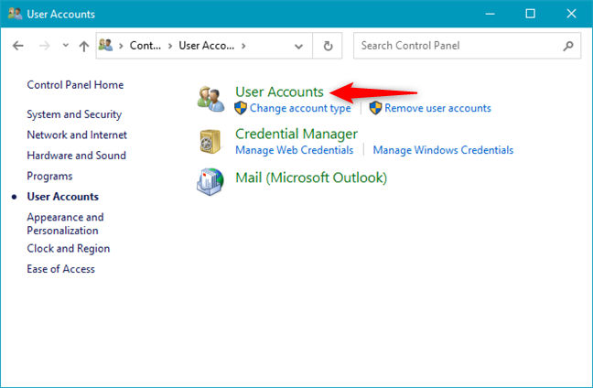Click Change account type link
Viewport: 593px width, 388px height.
point(300,108)
